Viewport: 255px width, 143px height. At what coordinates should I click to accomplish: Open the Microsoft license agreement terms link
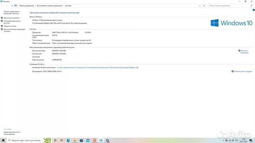pyautogui.click(x=98, y=67)
